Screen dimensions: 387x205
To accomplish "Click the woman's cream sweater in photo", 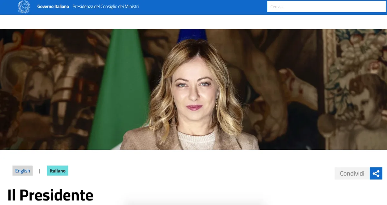I will coord(196,141).
